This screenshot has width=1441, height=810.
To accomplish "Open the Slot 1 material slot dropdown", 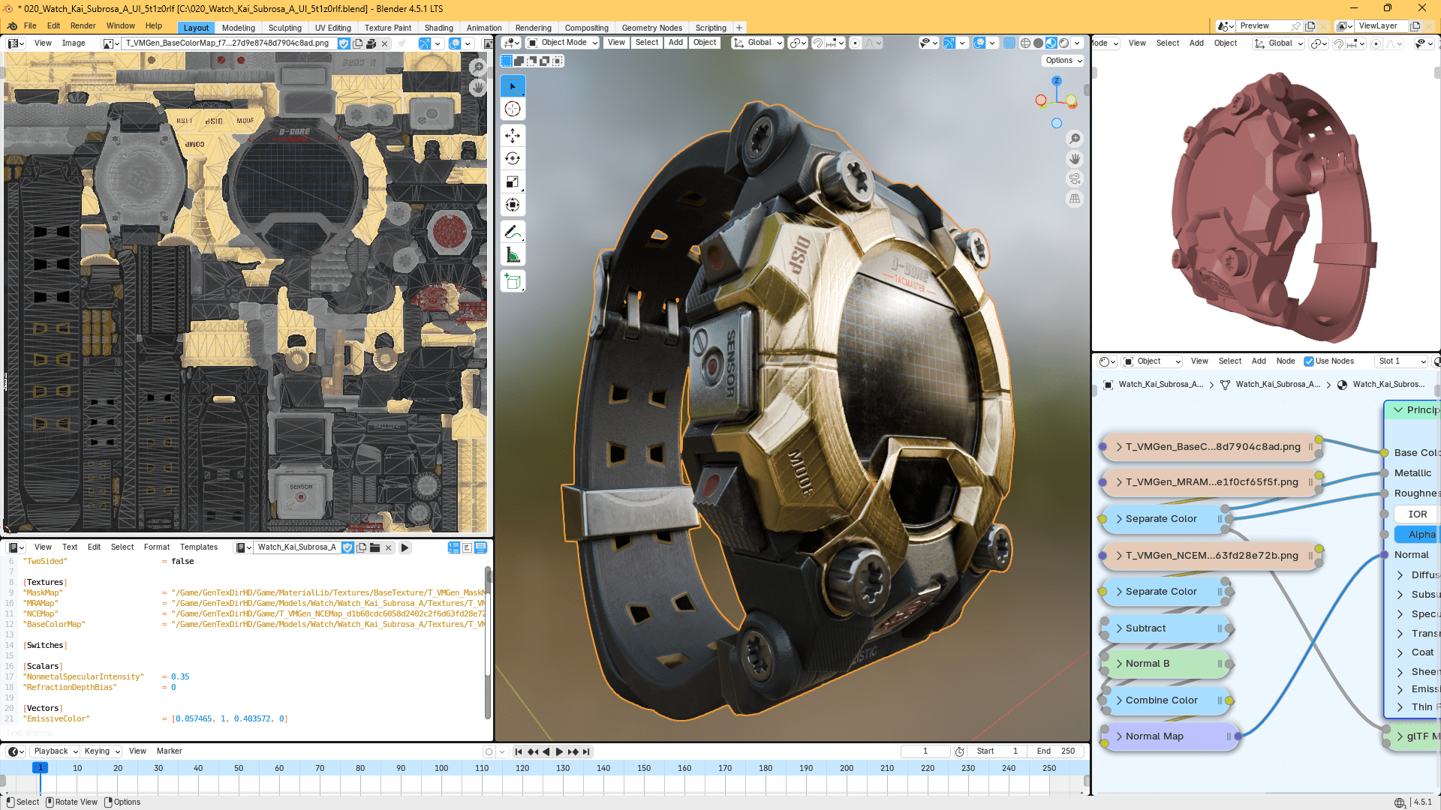I will pos(1401,361).
